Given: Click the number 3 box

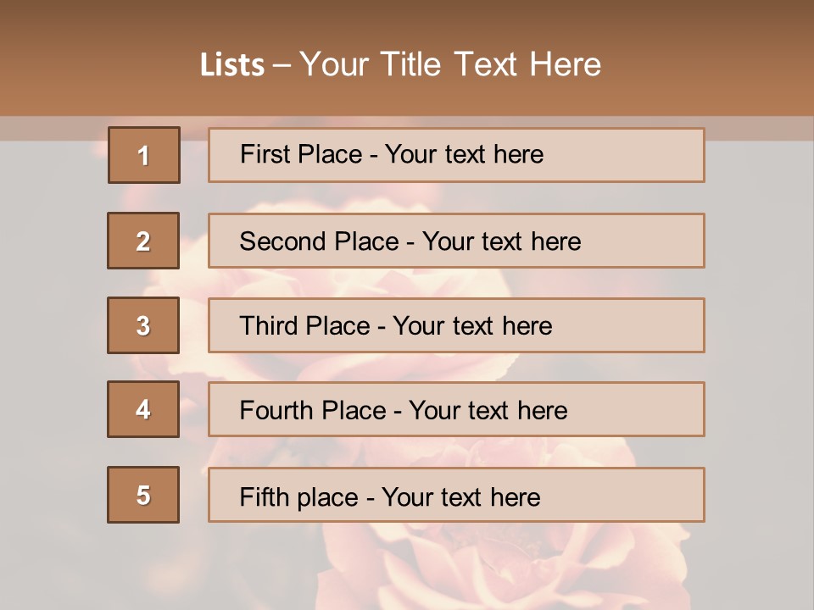Looking at the screenshot, I should pyautogui.click(x=143, y=325).
